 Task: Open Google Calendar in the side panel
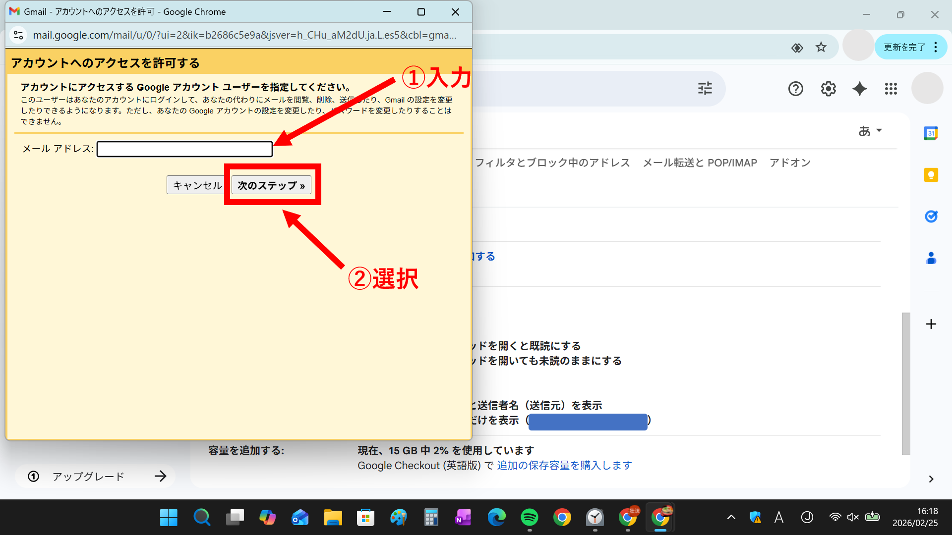931,133
